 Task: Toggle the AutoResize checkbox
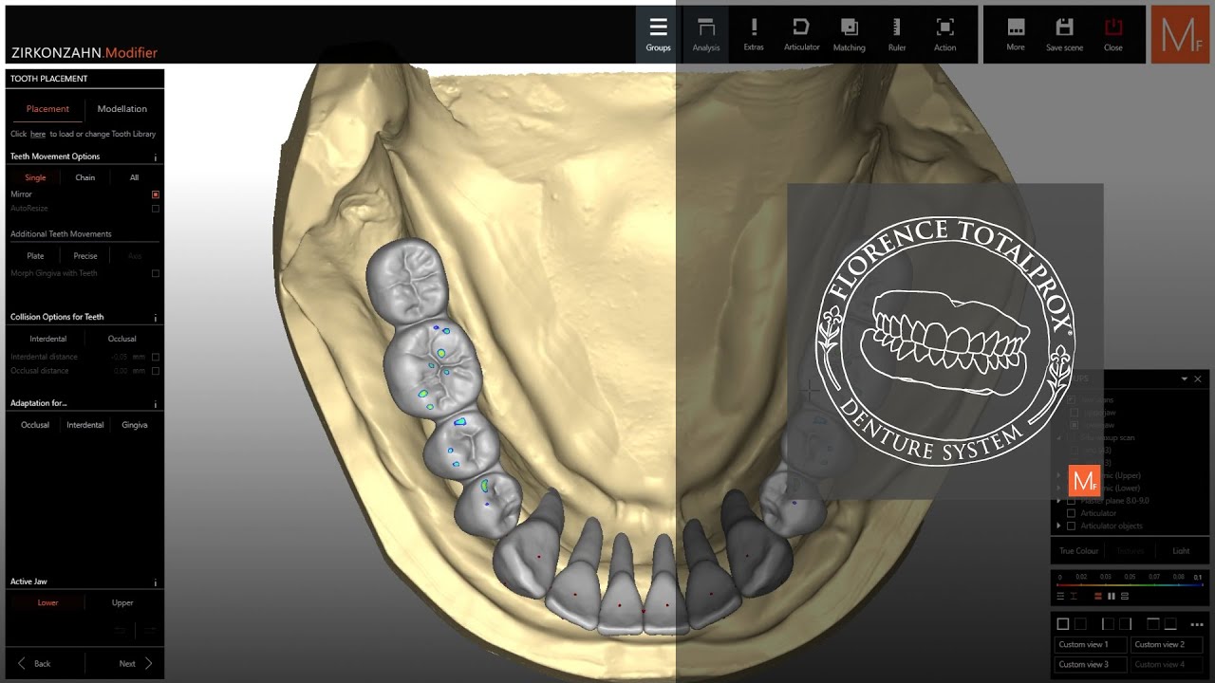pos(156,208)
